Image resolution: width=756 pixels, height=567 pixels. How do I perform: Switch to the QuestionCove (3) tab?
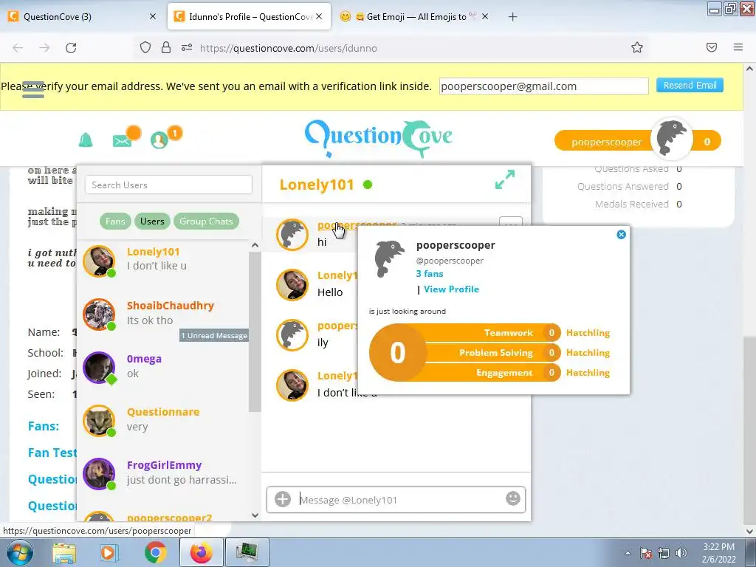point(82,17)
